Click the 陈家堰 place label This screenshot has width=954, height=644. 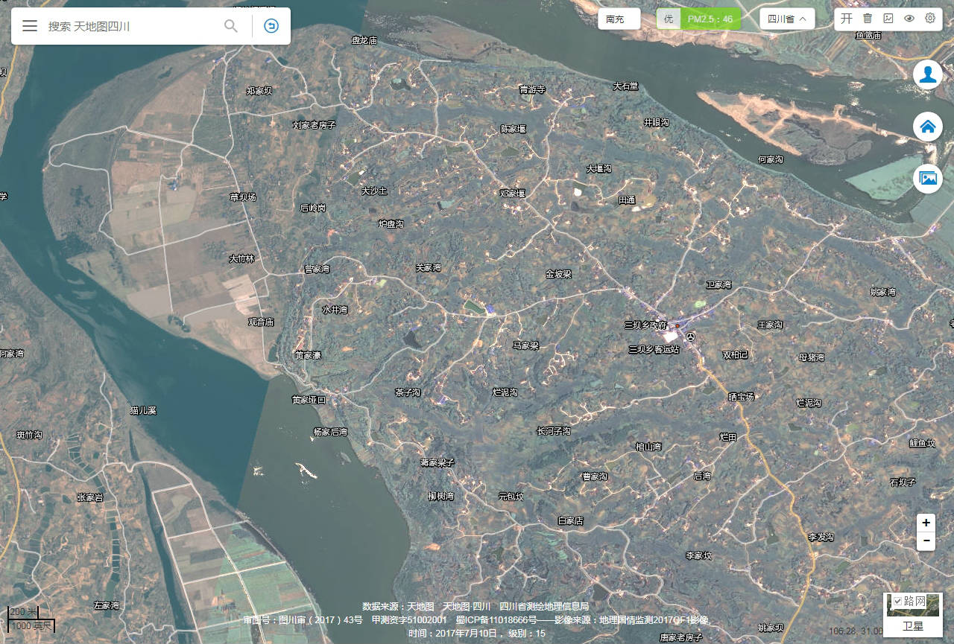[513, 129]
